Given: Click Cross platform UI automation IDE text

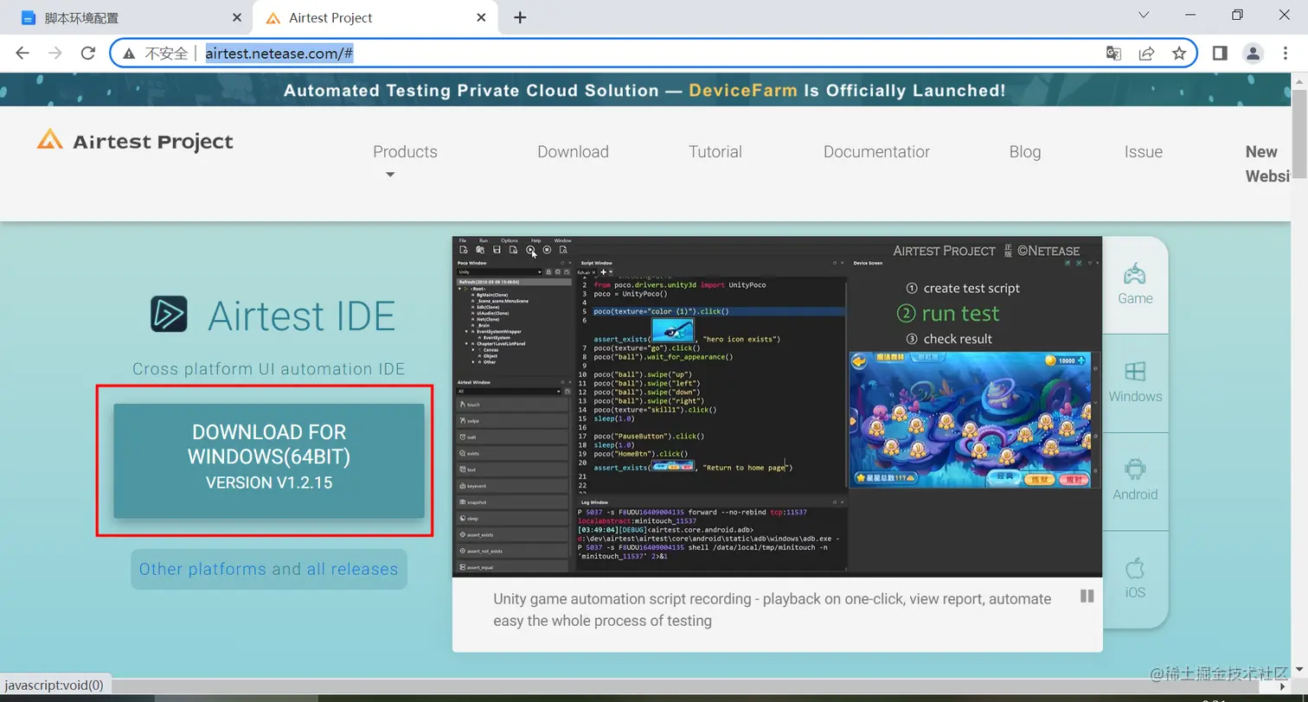Looking at the screenshot, I should point(269,369).
